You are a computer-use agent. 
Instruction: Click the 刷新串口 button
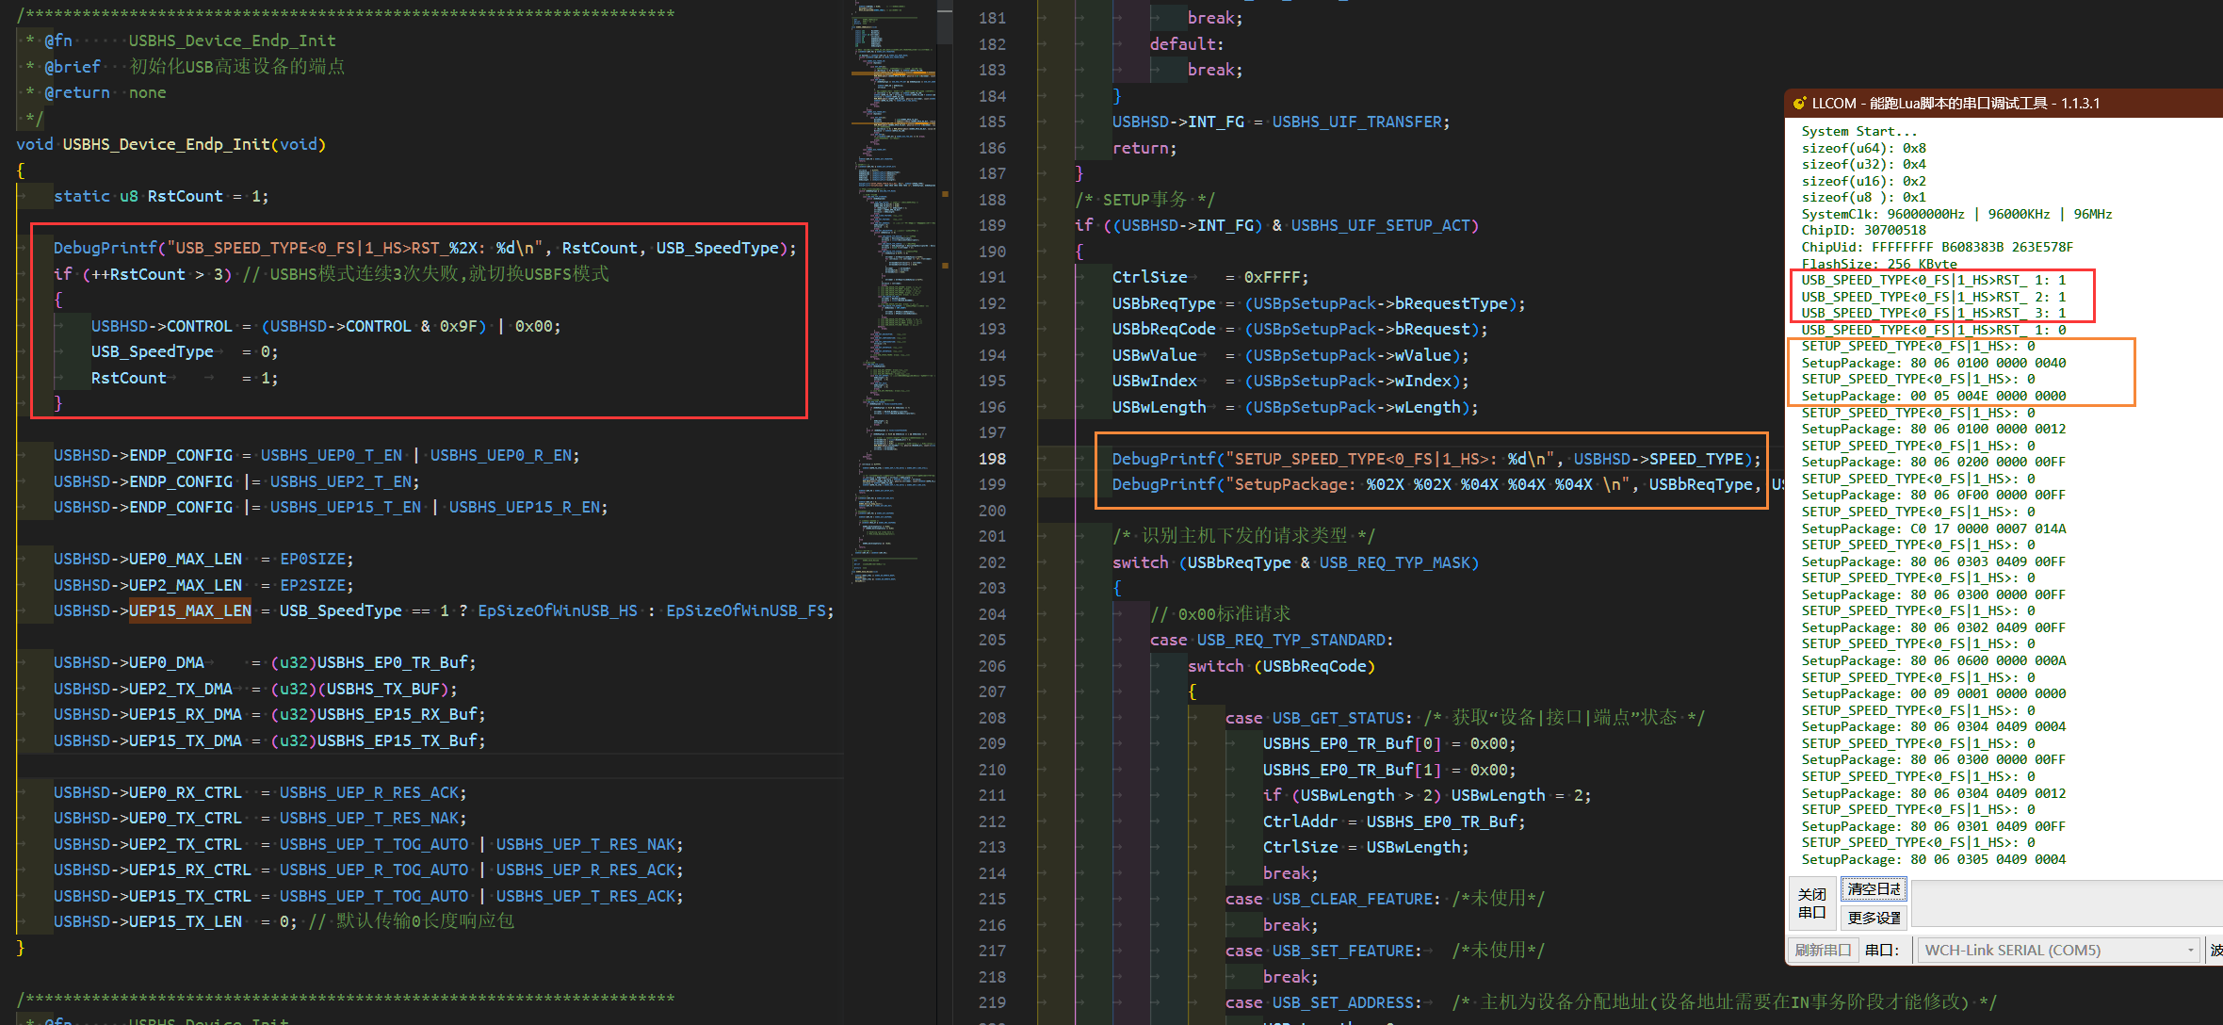(1822, 950)
